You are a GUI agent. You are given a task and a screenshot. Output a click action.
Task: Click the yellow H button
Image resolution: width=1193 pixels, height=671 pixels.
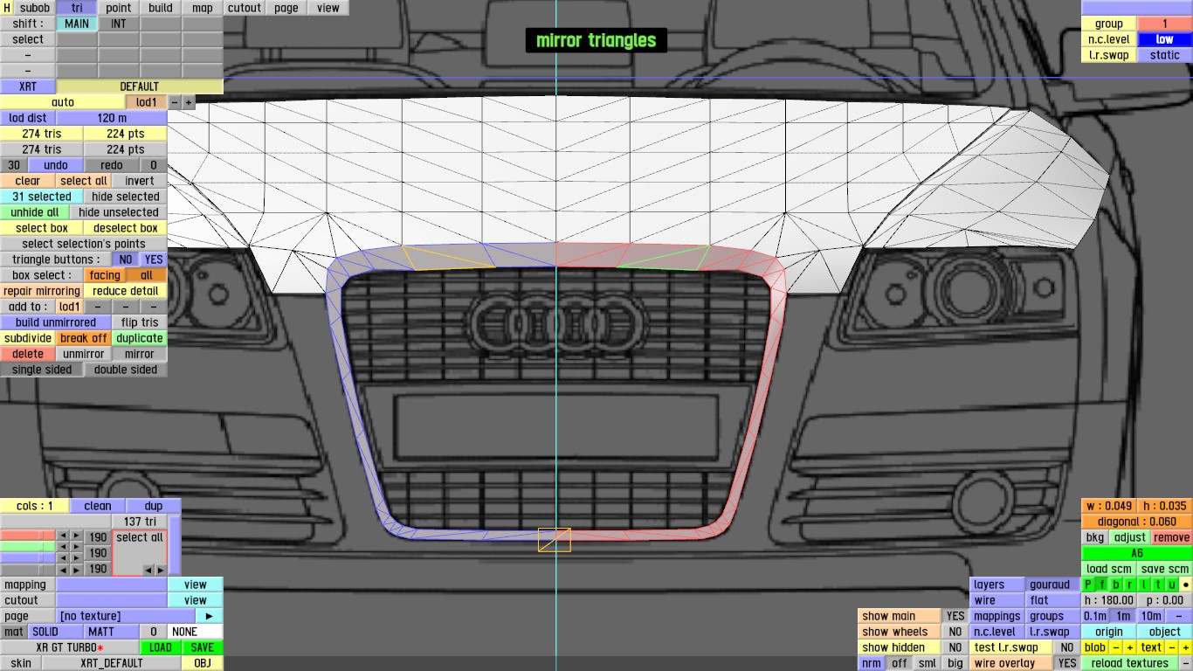coord(7,8)
